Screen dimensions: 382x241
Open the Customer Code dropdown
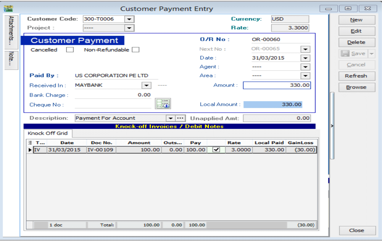[129, 19]
